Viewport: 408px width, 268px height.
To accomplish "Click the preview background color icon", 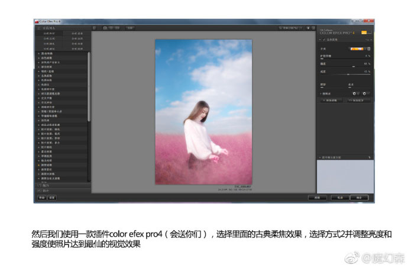I will [x=313, y=27].
